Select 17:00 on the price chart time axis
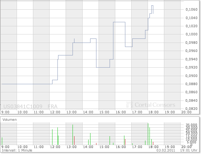 click(x=137, y=112)
